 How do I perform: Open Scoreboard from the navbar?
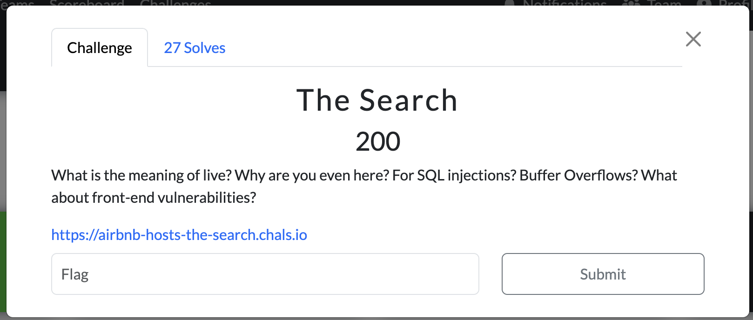(x=87, y=3)
